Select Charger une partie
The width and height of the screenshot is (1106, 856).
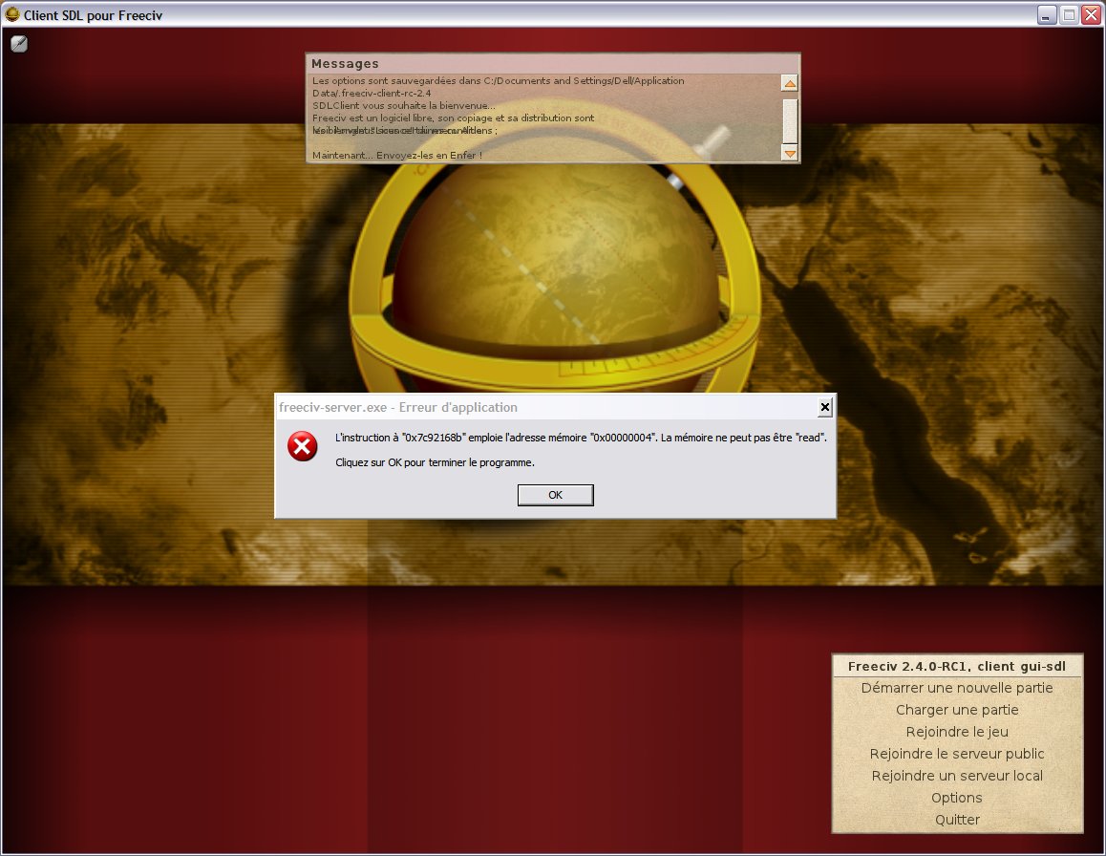click(956, 709)
